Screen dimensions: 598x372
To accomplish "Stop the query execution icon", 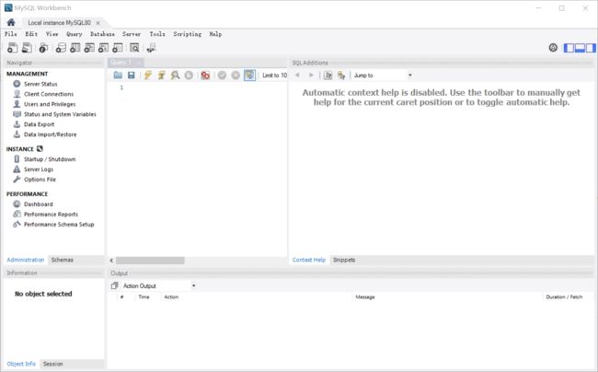I will [189, 76].
